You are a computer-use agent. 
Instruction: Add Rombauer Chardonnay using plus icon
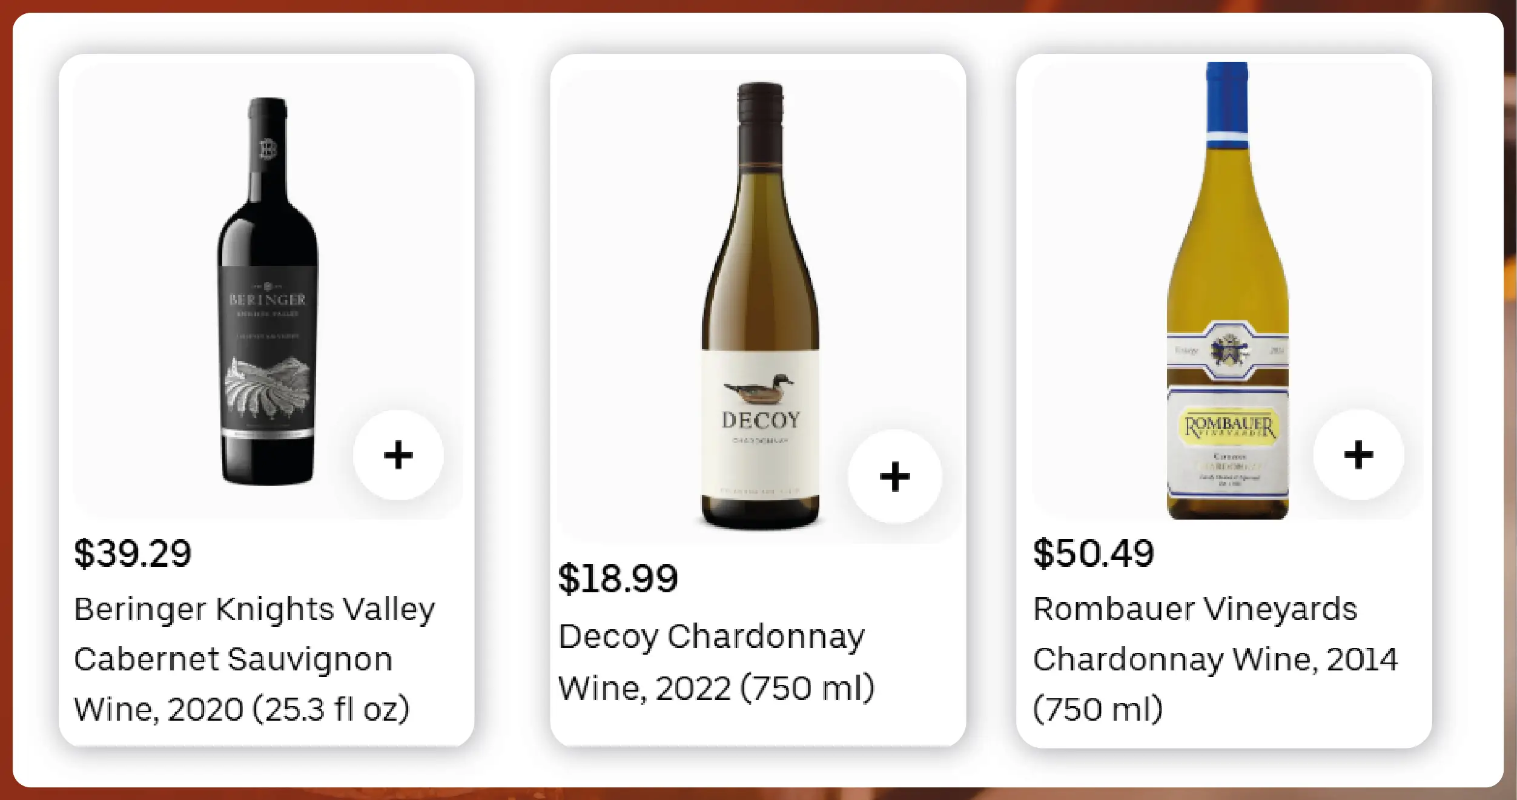point(1358,455)
